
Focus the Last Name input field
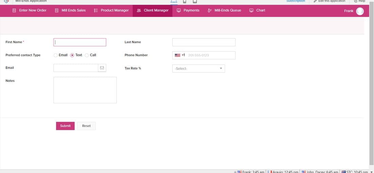(x=204, y=42)
